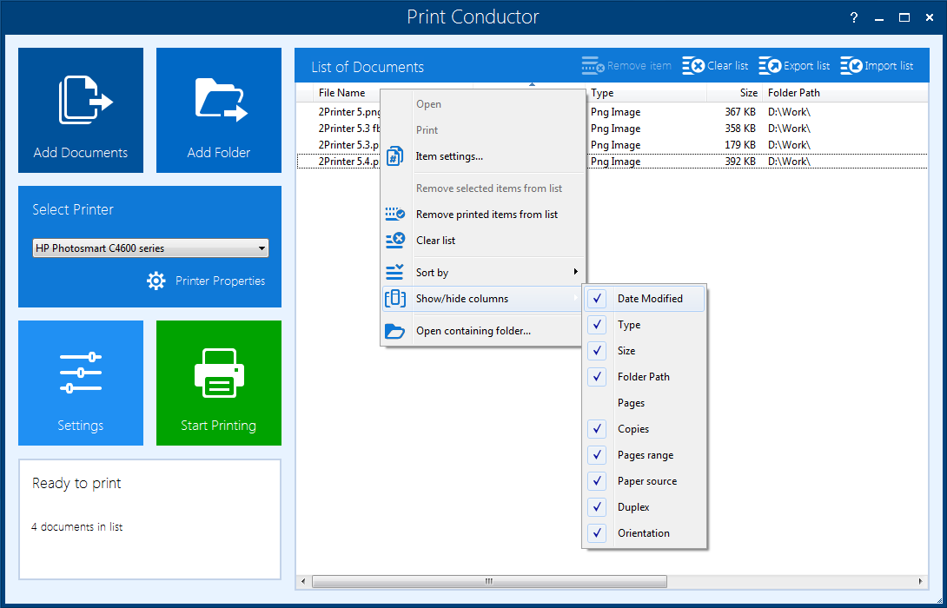Choose Item settings... from context menu
The image size is (947, 608).
coord(449,156)
